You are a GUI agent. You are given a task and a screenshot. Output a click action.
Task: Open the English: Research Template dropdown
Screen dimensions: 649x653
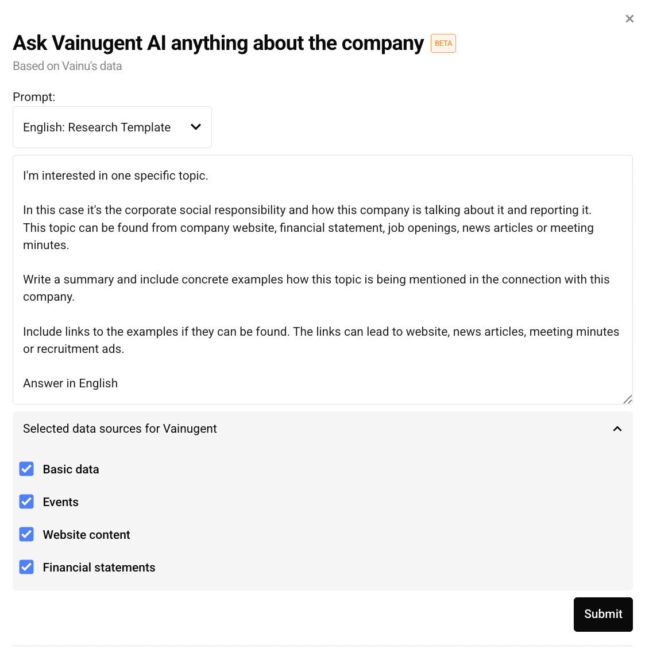coord(112,127)
